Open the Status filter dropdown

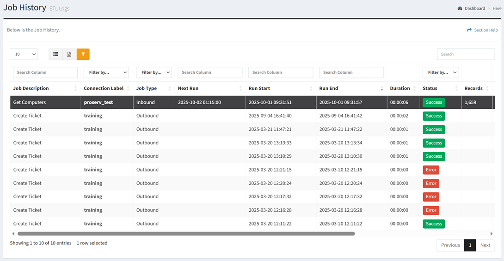pyautogui.click(x=440, y=72)
